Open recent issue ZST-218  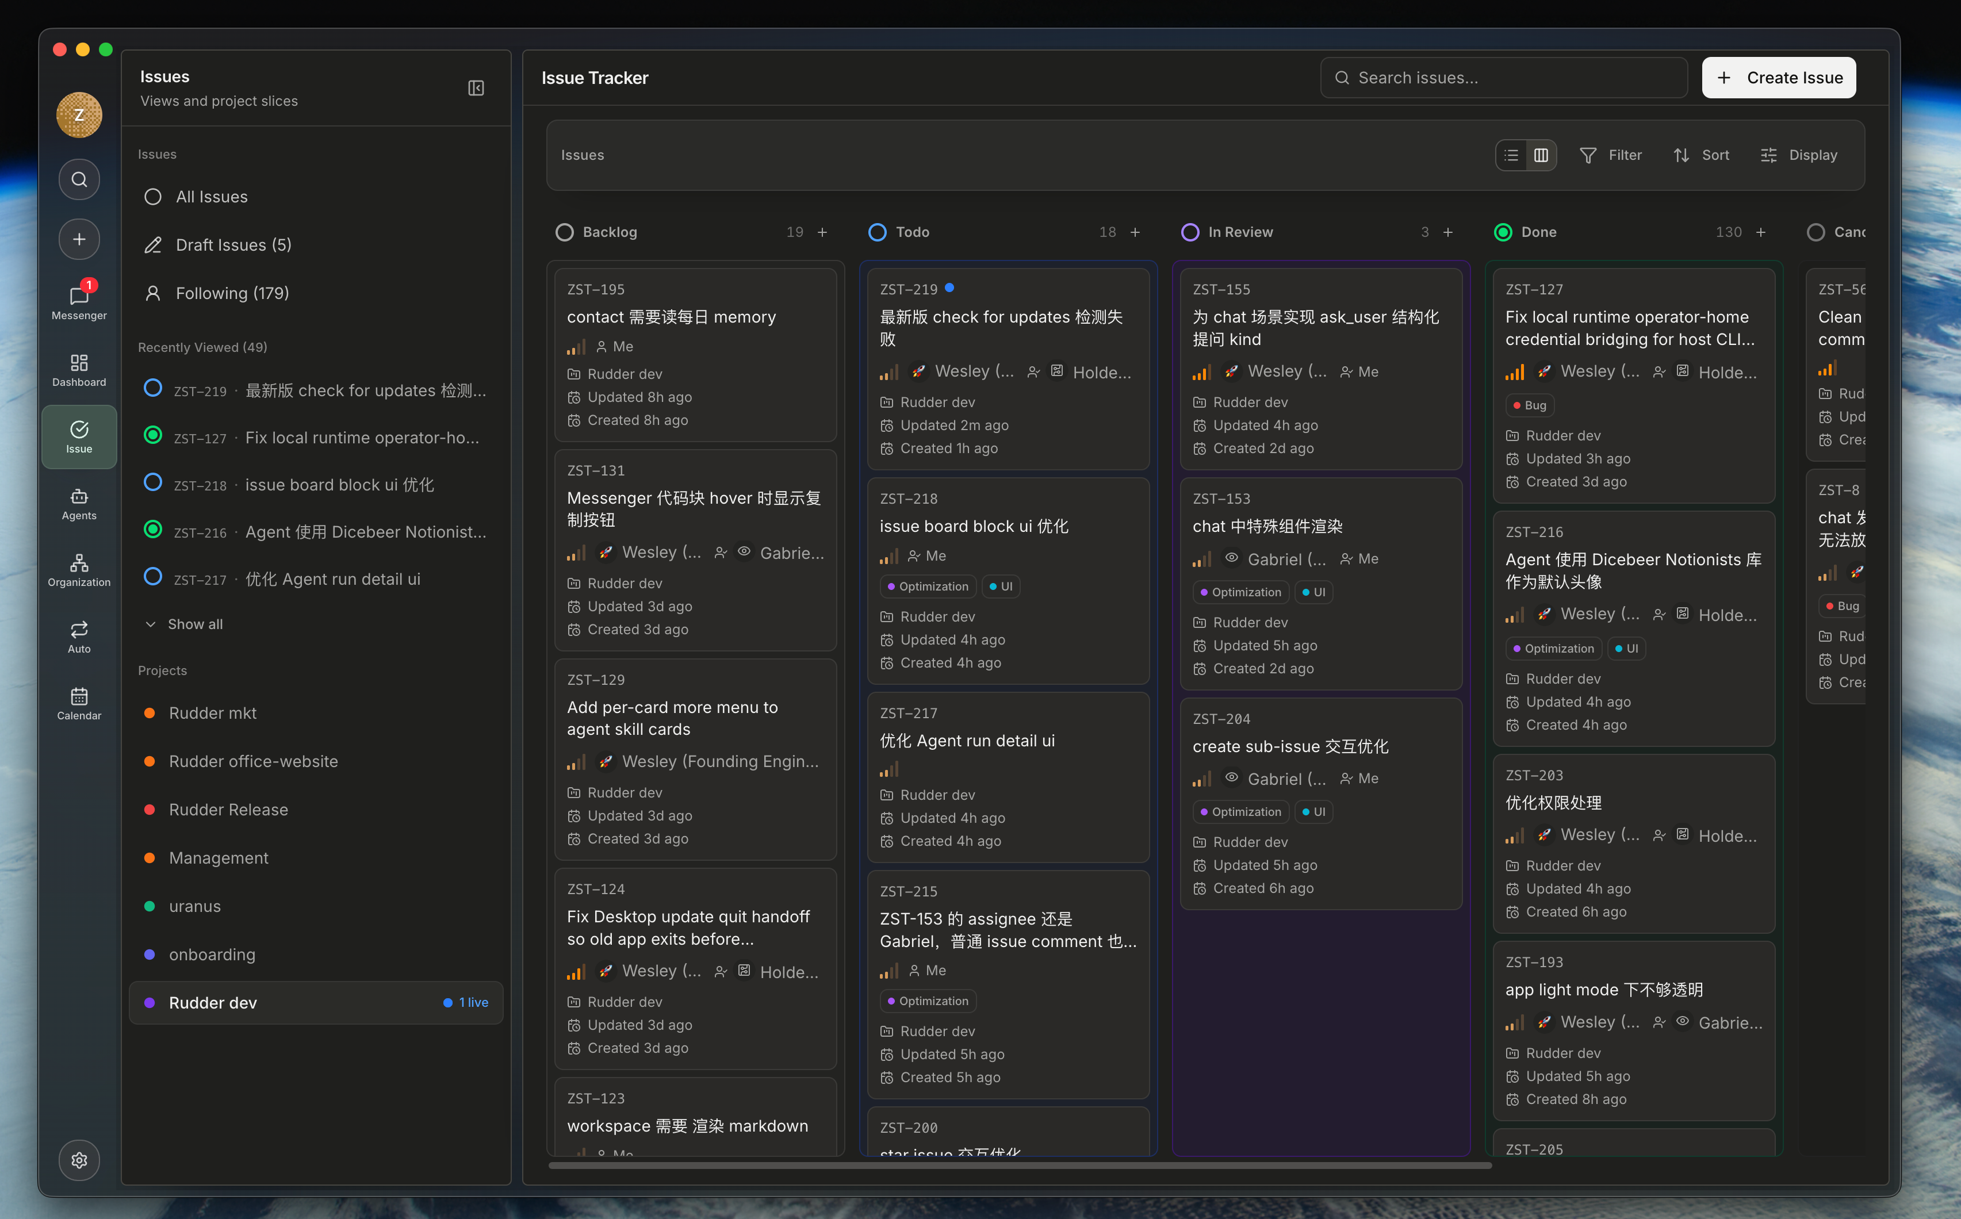(x=316, y=485)
